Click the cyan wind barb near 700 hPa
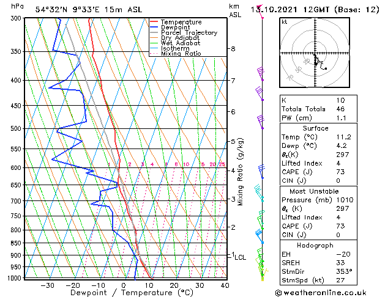 click(x=259, y=191)
